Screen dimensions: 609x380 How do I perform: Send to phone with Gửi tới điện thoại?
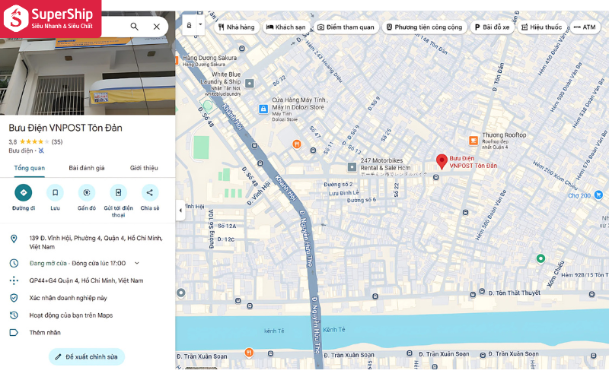click(119, 193)
